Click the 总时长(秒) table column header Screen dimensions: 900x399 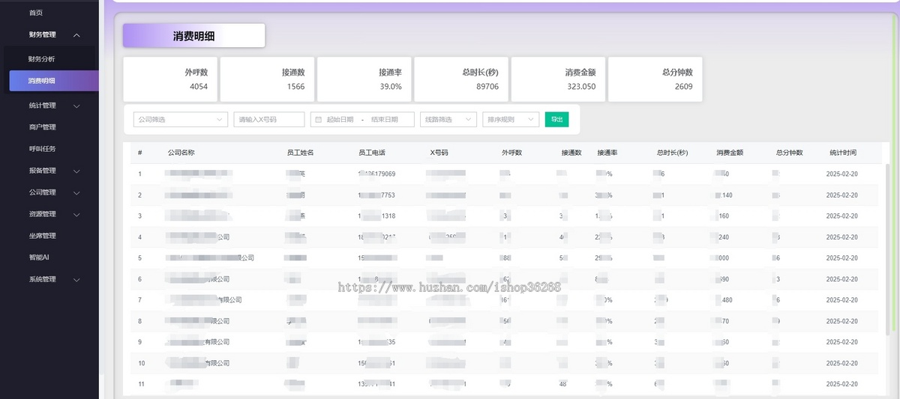[x=672, y=153]
